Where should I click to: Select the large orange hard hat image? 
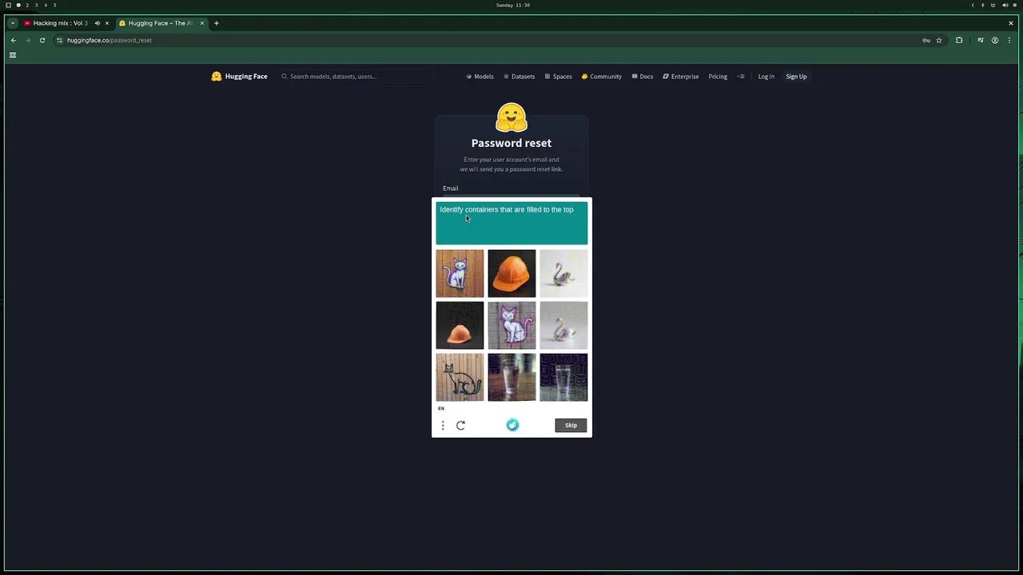[x=511, y=273]
